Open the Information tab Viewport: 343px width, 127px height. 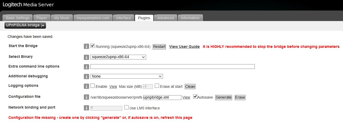(x=190, y=18)
